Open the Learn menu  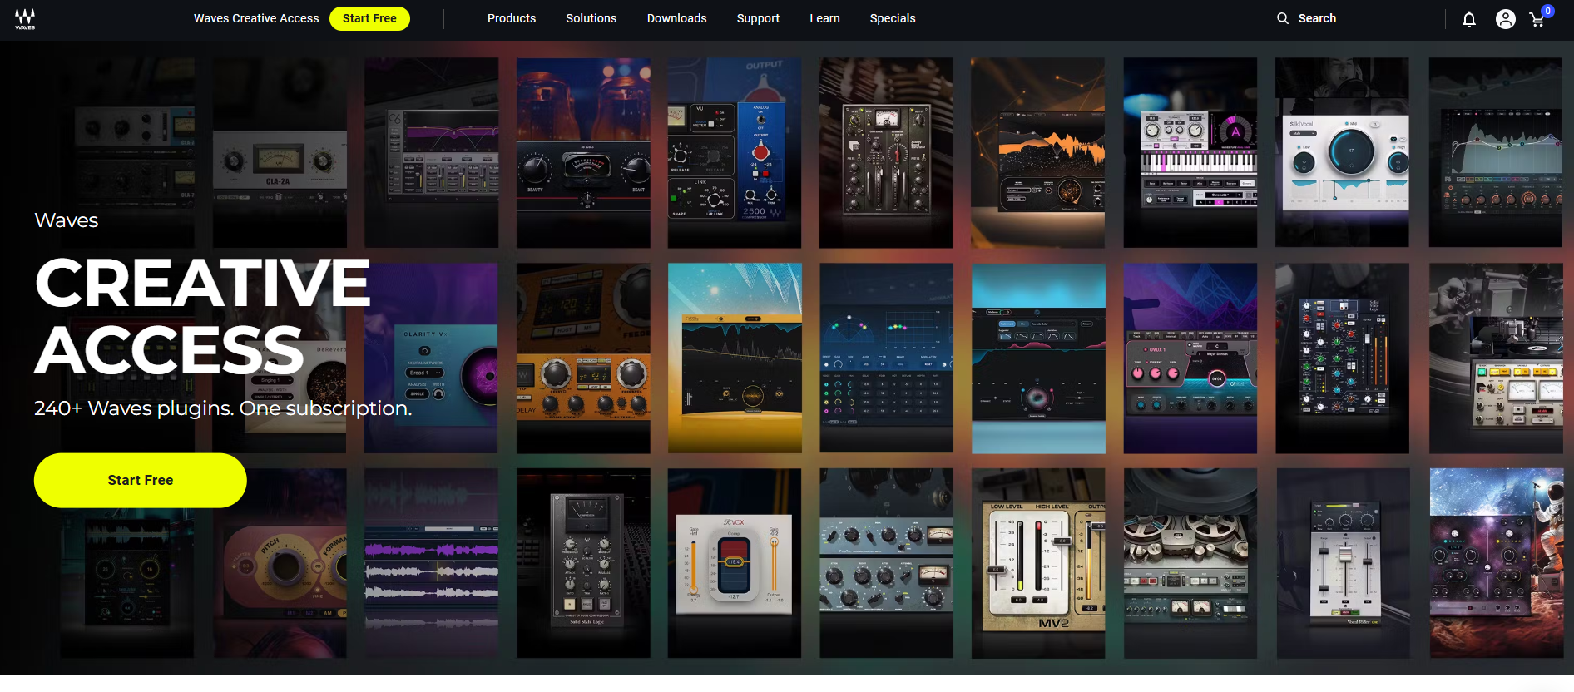point(824,18)
